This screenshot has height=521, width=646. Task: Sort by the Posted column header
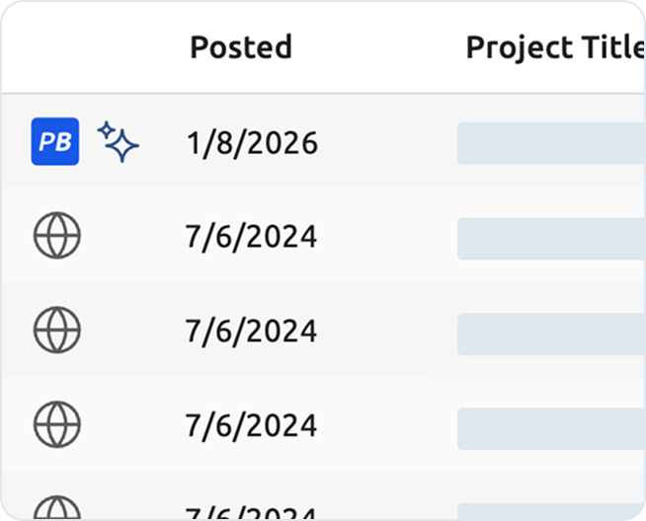click(241, 47)
